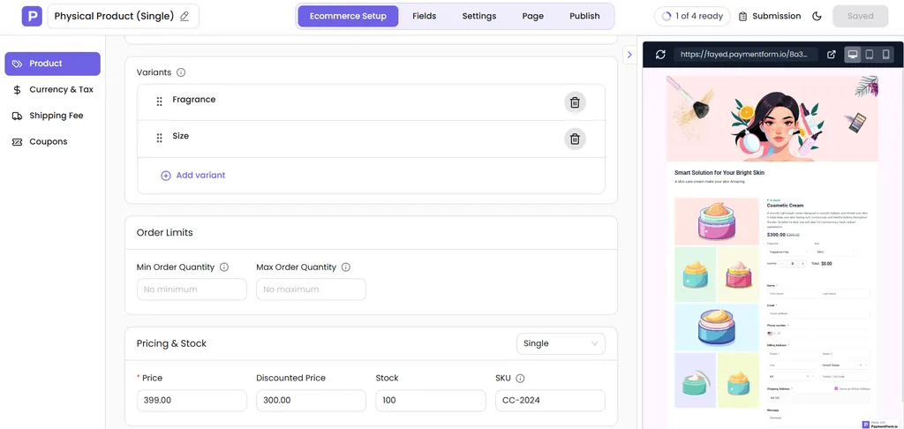Open the 30ml size dropdown in preview
The image size is (904, 429).
pyautogui.click(x=836, y=252)
